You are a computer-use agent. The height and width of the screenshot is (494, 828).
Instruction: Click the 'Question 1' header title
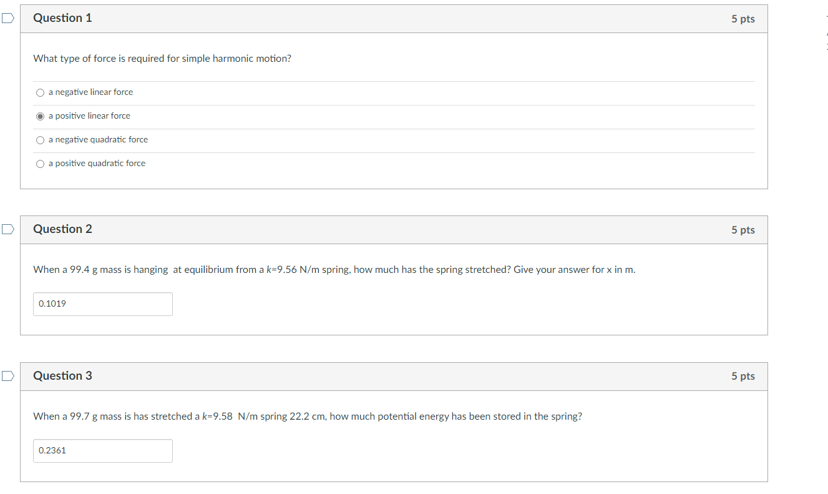tap(62, 18)
